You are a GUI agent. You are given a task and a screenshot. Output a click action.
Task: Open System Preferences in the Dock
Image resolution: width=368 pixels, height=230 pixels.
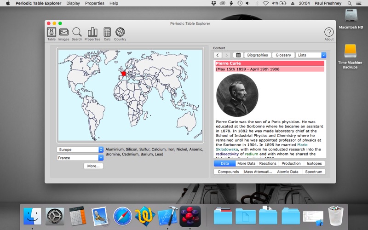55,216
